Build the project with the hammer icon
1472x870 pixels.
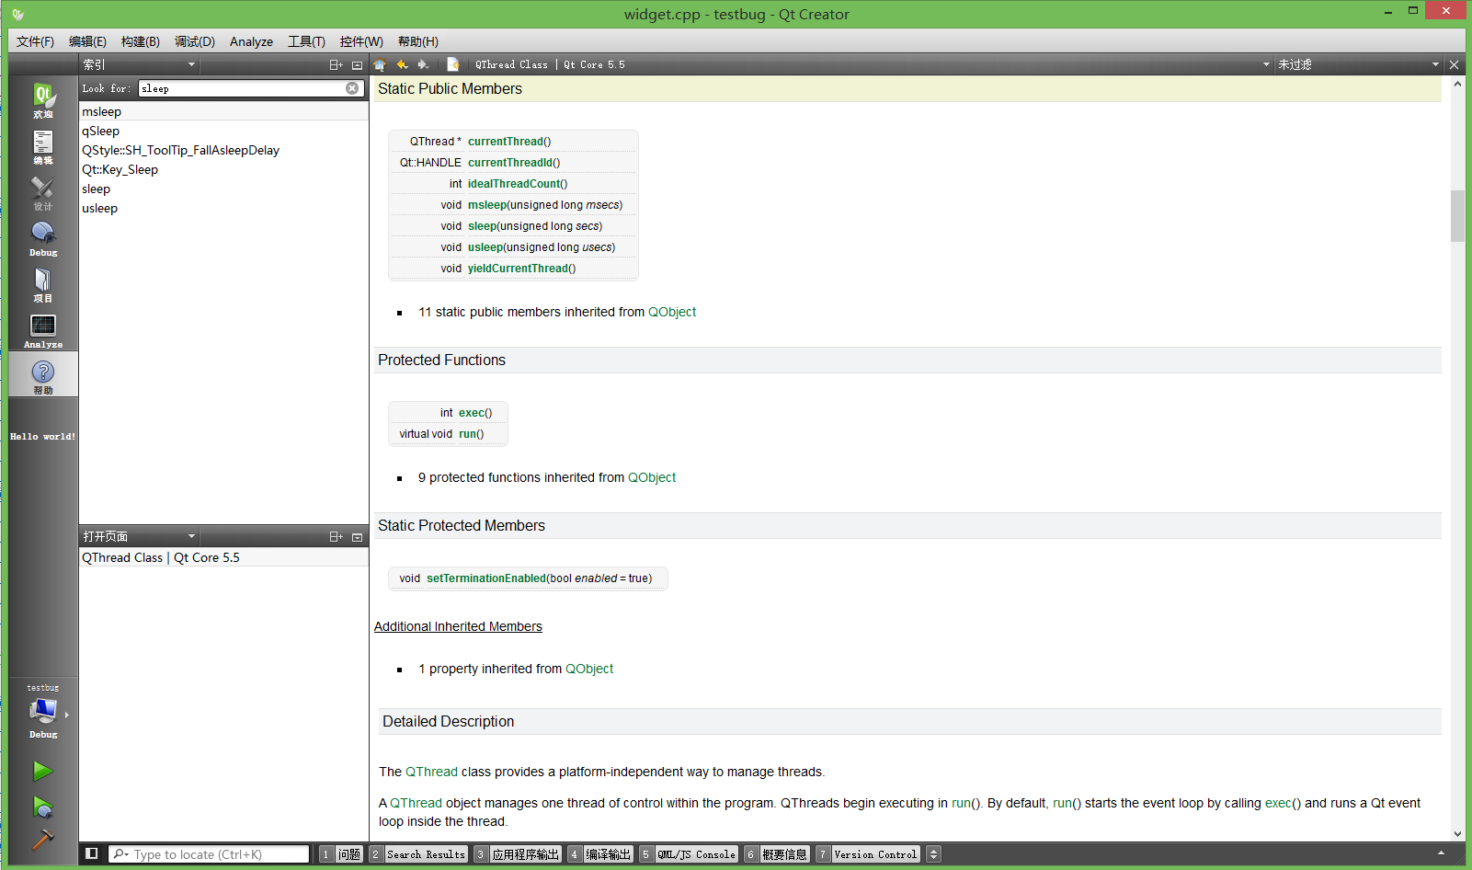[42, 839]
